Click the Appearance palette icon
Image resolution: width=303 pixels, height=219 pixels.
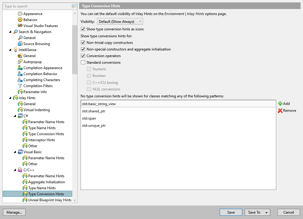(x=20, y=14)
